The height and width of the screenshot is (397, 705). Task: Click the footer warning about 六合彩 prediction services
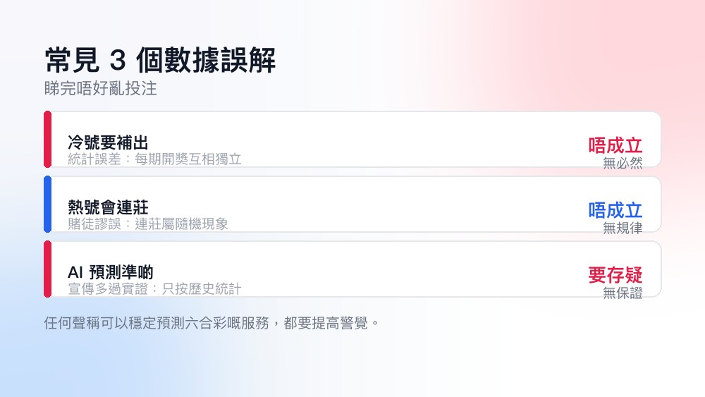(211, 323)
